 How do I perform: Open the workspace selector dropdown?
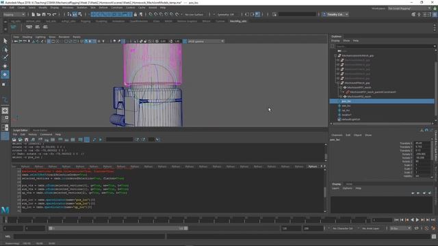(x=409, y=8)
